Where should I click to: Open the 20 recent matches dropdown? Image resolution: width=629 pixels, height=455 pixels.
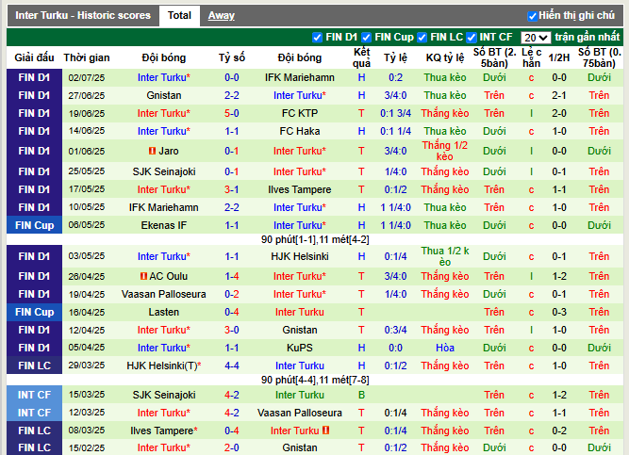pos(536,38)
